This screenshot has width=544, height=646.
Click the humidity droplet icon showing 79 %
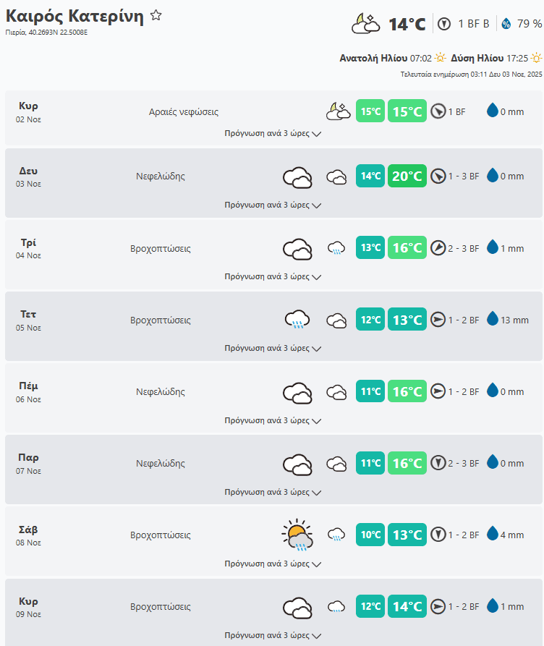click(x=506, y=24)
